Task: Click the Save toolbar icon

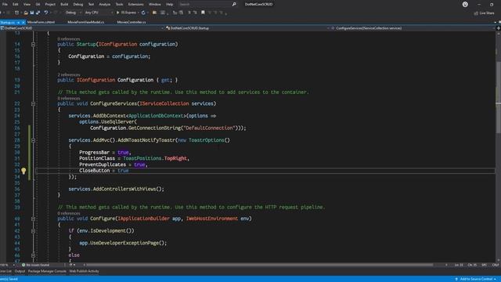Action: click(32, 13)
